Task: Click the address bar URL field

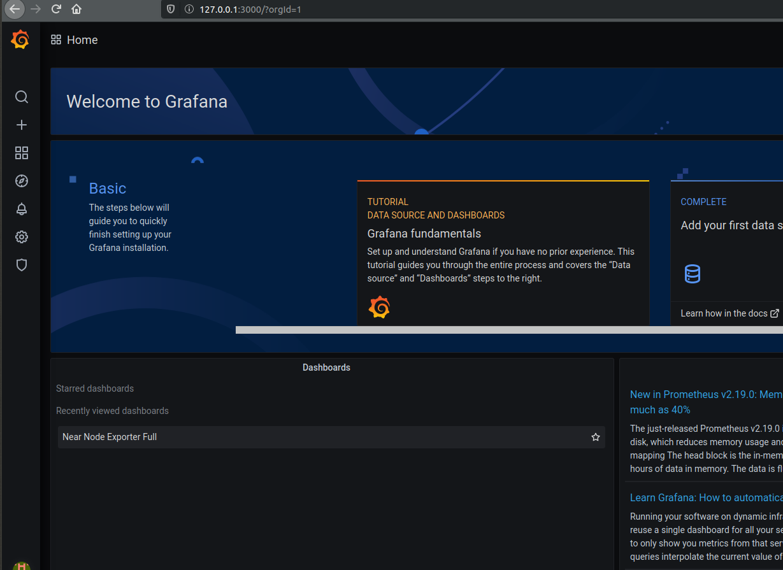Action: 471,9
